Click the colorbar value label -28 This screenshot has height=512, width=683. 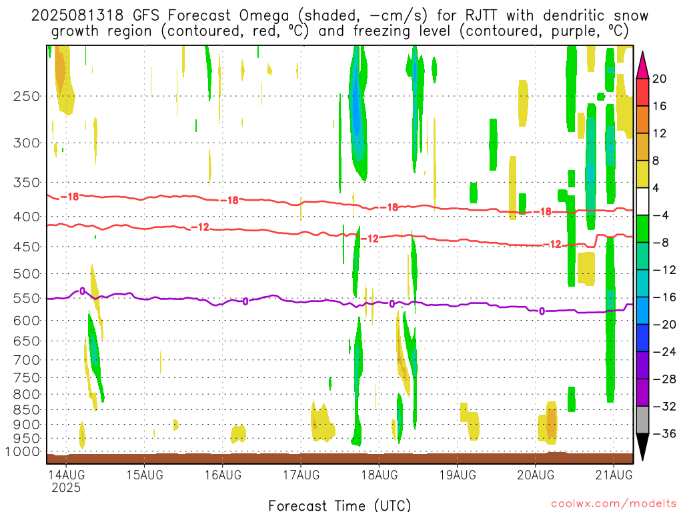[x=665, y=379]
